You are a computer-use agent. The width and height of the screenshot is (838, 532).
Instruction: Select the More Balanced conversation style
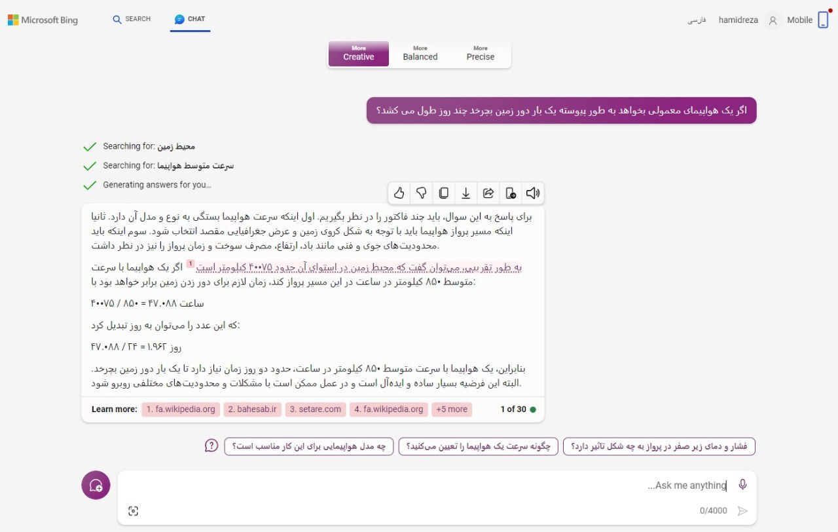click(420, 54)
